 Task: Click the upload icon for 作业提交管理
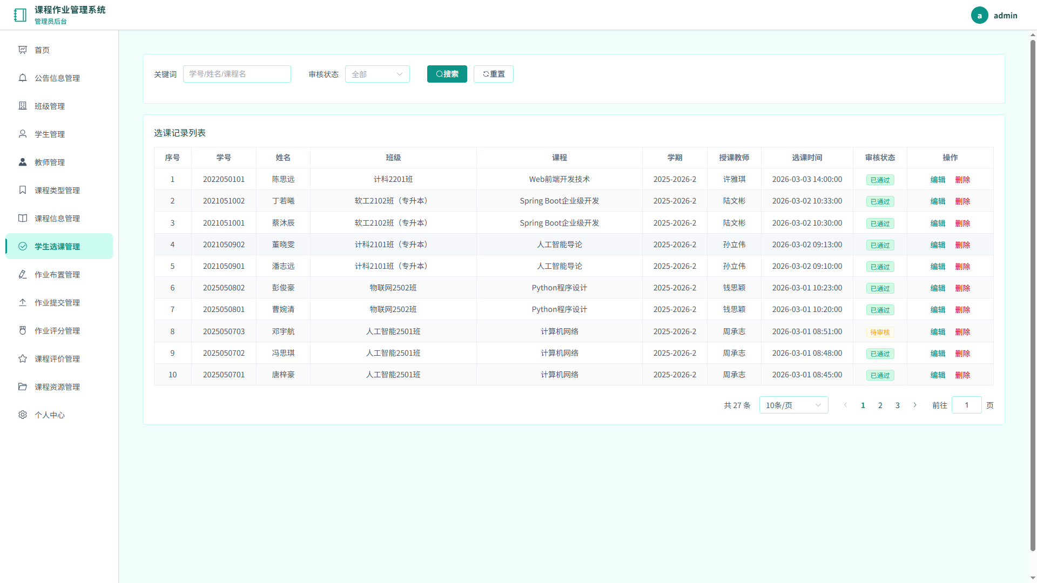click(23, 302)
